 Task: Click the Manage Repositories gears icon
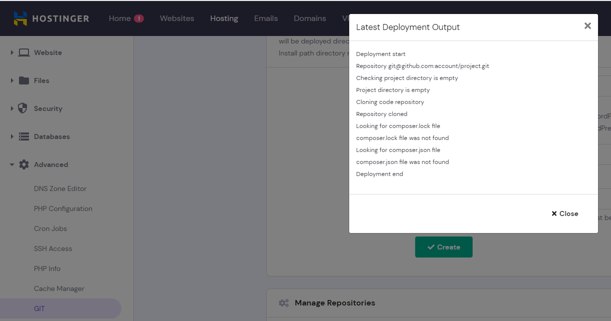[x=284, y=302]
